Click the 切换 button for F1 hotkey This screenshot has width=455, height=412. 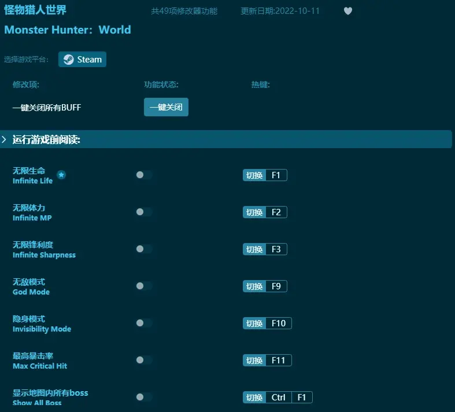[254, 175]
